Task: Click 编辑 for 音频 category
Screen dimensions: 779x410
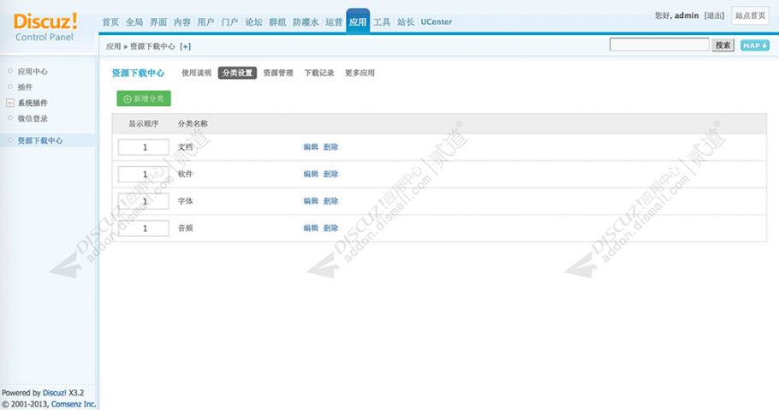Action: tap(311, 228)
